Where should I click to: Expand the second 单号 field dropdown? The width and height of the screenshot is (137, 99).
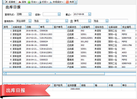tap(90, 21)
